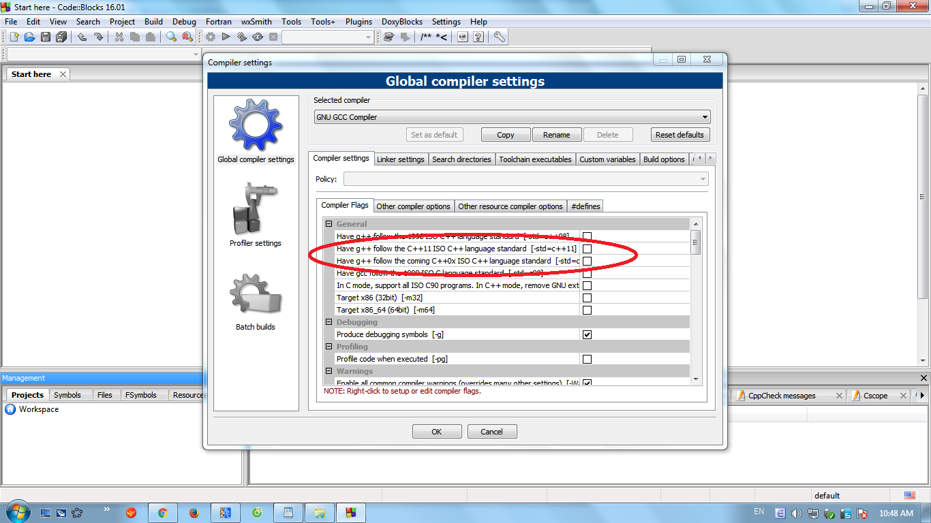The width and height of the screenshot is (931, 523).
Task: Click the Reset defaults button
Action: coord(680,135)
